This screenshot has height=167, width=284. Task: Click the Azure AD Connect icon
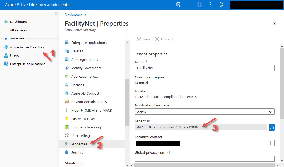point(67,93)
